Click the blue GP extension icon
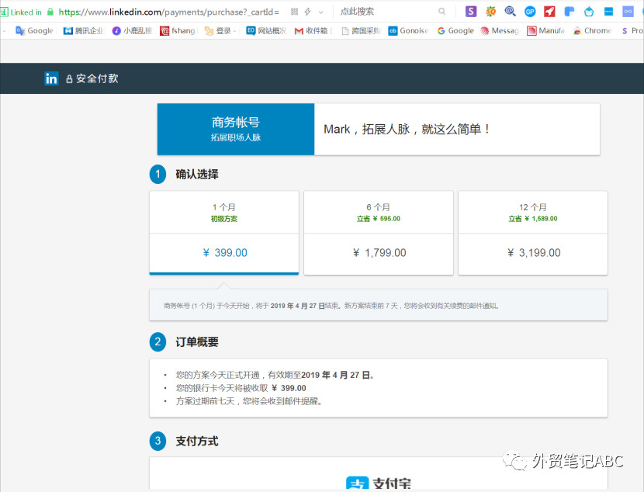 pos(530,12)
